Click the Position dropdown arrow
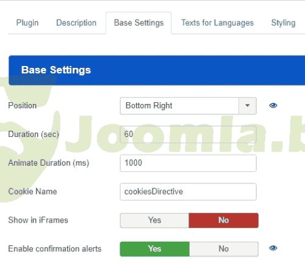Viewport: 305px width, 274px height. 248,106
